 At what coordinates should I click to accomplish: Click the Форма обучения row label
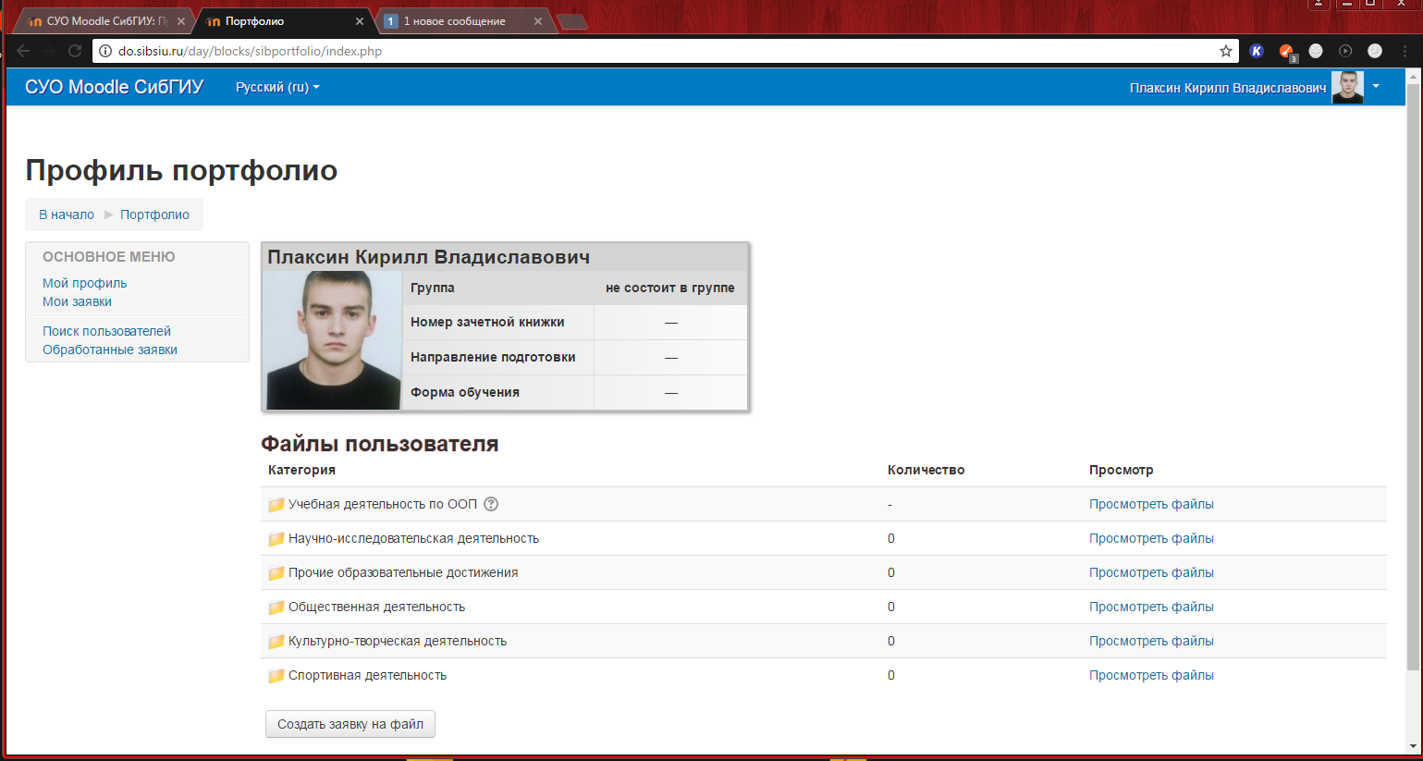click(465, 392)
